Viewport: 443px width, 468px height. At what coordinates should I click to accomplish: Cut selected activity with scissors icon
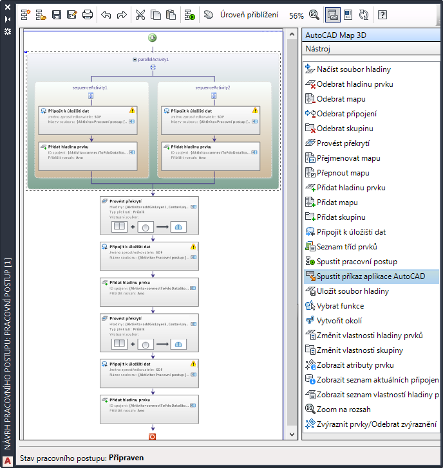tap(140, 15)
